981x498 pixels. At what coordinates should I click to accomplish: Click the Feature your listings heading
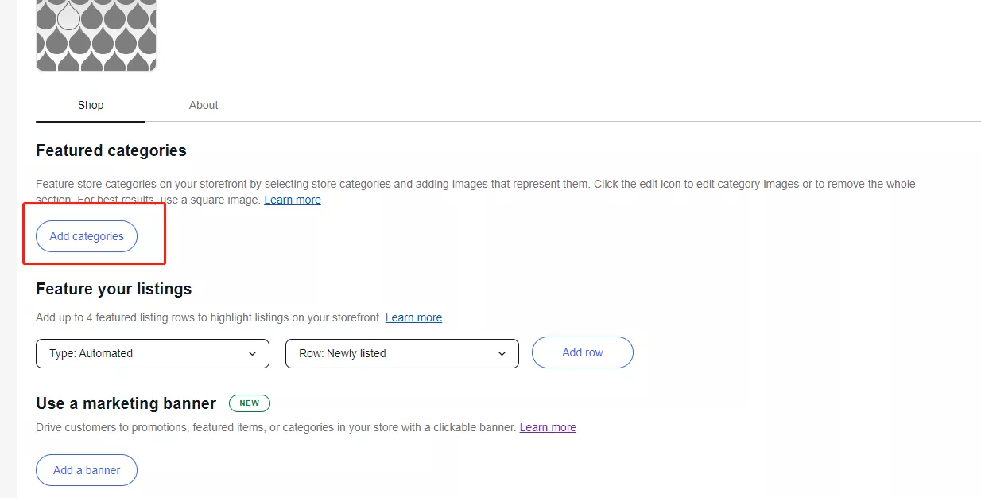114,289
